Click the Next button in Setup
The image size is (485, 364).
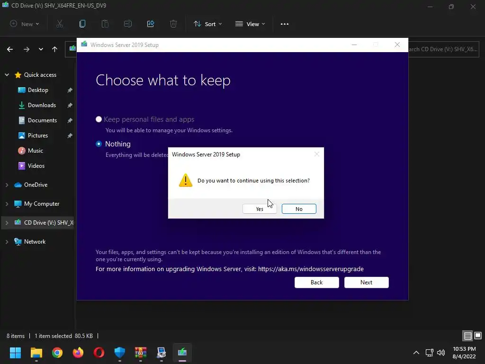click(366, 282)
